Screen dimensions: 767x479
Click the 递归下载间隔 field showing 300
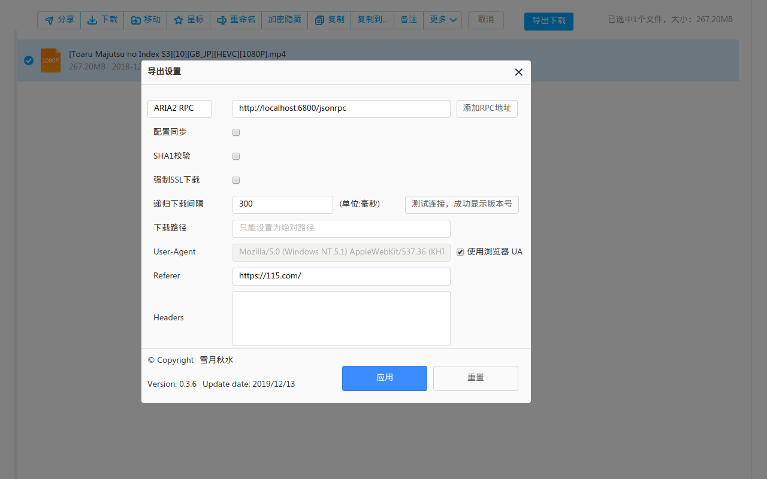[283, 204]
